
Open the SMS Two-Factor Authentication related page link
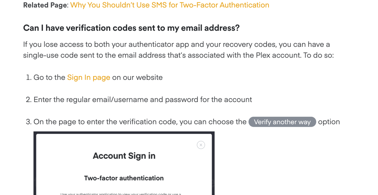point(170,5)
